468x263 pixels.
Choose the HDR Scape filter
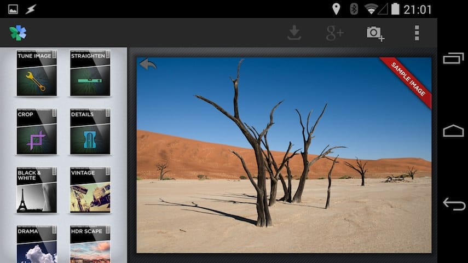click(x=90, y=244)
